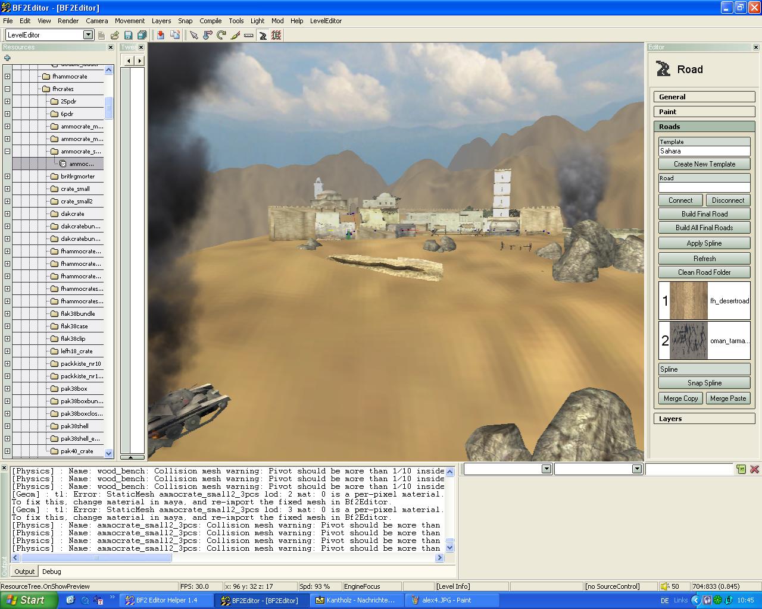The height and width of the screenshot is (609, 762).
Task: Select the paintbrush tool icon
Action: 235,35
